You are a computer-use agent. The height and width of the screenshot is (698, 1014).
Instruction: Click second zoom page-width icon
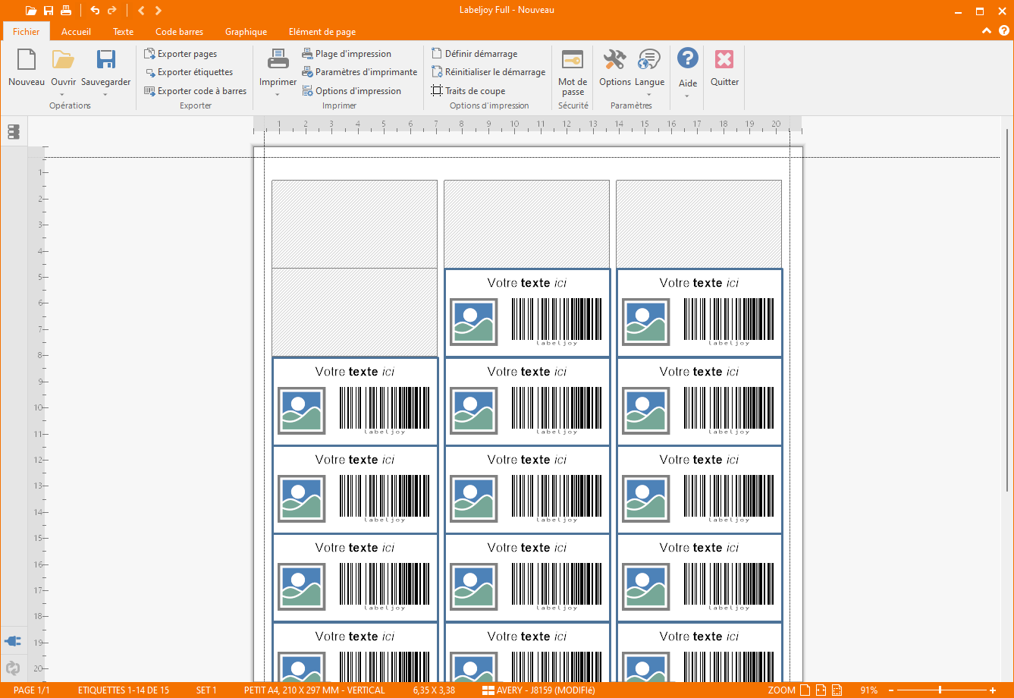821,690
